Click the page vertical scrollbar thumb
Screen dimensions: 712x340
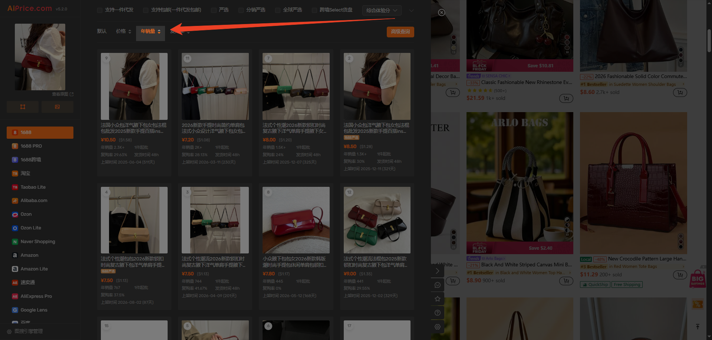pos(709,41)
